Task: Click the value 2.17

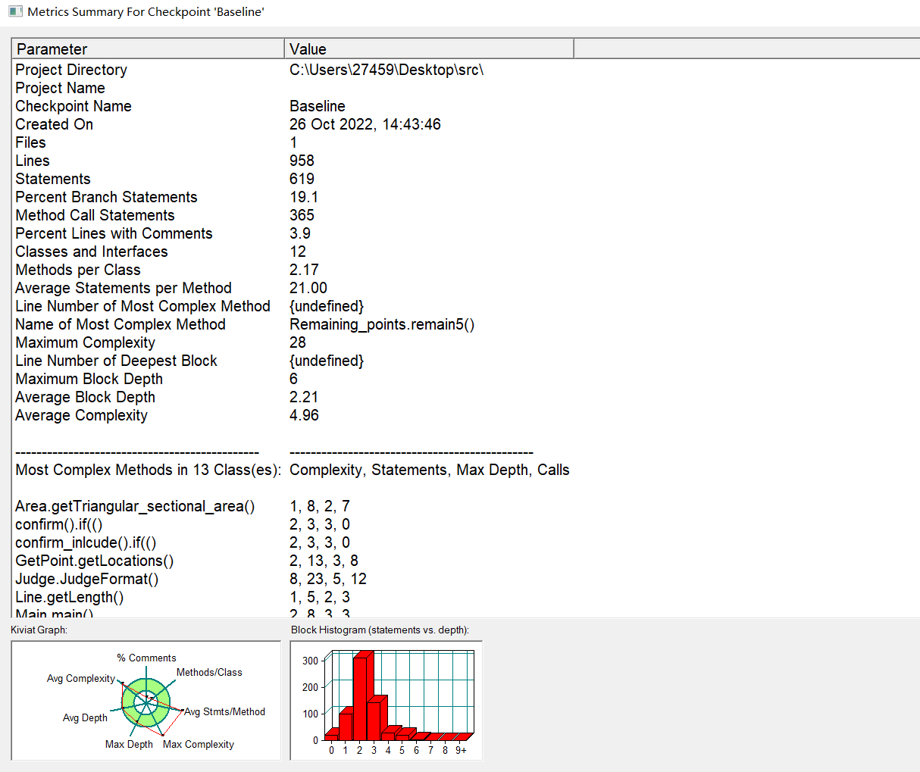Action: [304, 270]
